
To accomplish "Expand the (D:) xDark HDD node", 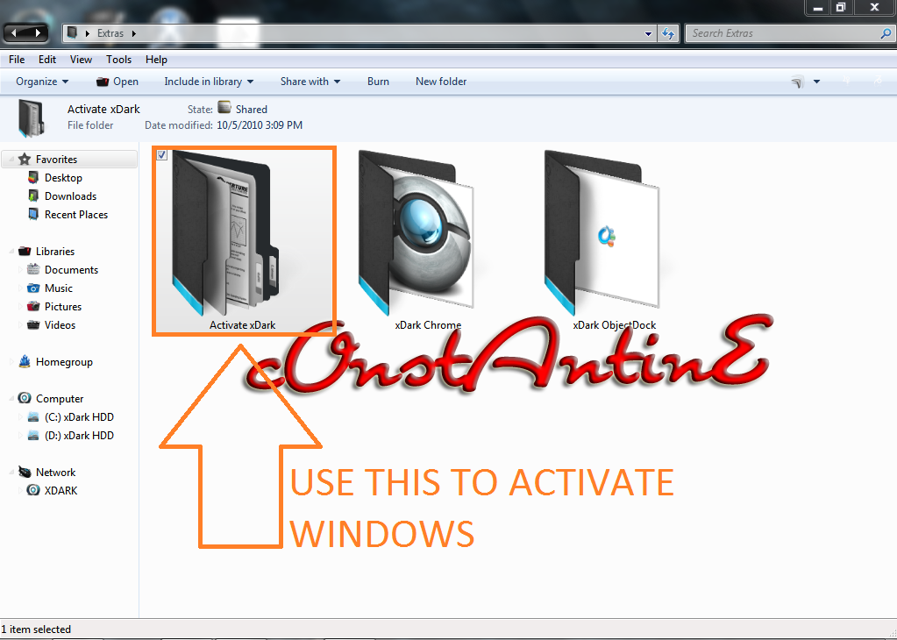I will pyautogui.click(x=20, y=435).
